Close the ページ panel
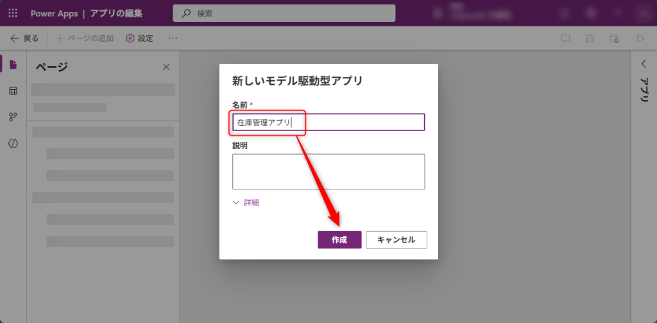The width and height of the screenshot is (657, 323). (x=166, y=67)
